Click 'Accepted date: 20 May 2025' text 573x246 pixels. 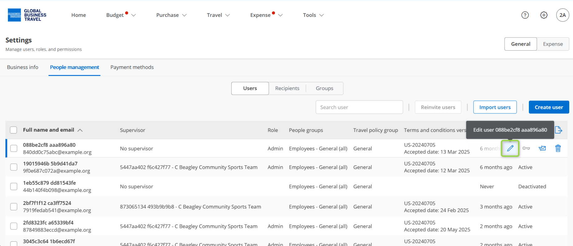coord(437,230)
